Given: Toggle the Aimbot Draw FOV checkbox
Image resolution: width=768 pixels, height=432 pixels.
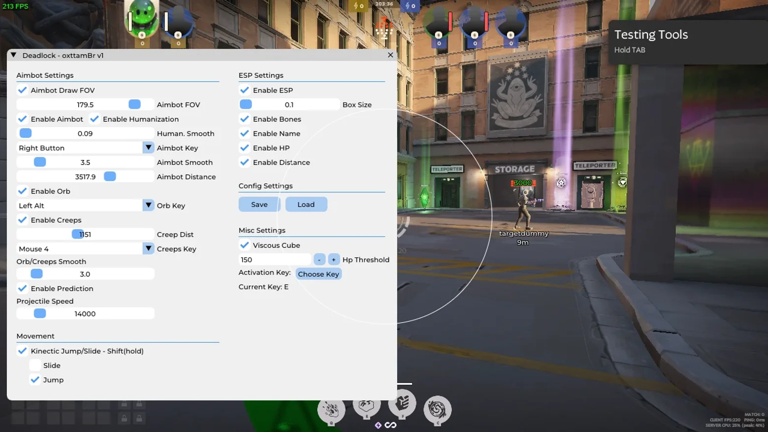Looking at the screenshot, I should 22,90.
